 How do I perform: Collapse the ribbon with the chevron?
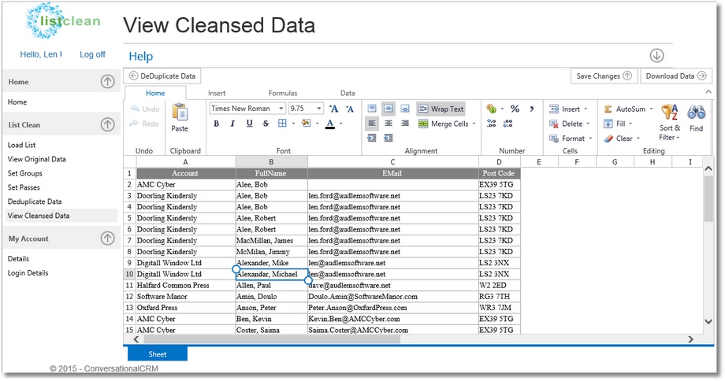708,92
